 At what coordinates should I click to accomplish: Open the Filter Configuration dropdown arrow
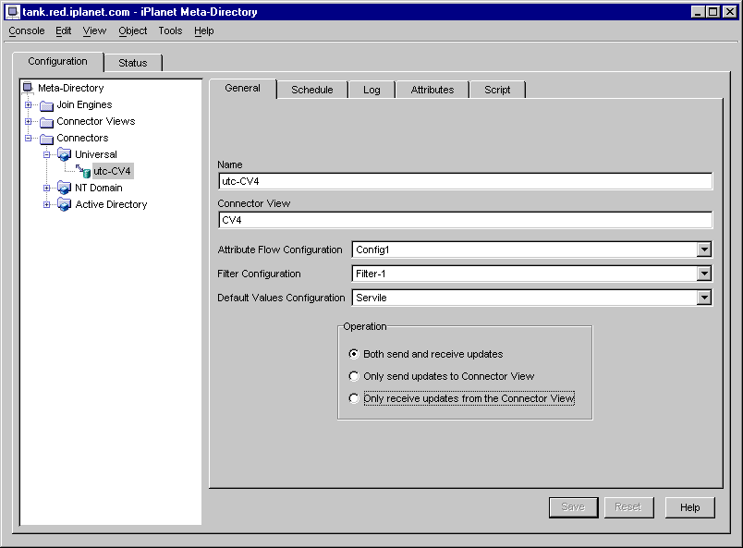pyautogui.click(x=704, y=274)
